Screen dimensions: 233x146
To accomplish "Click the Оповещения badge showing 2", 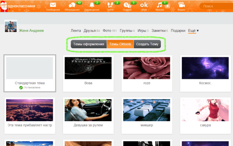I will (97, 3).
